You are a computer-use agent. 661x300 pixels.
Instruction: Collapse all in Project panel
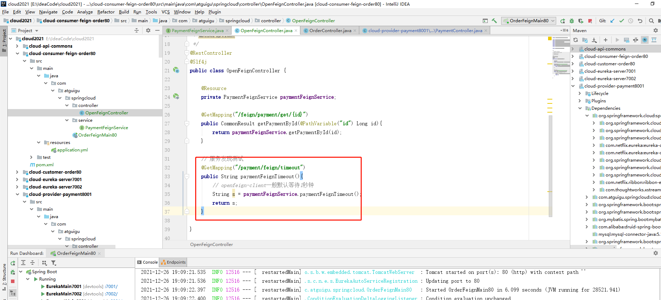137,31
